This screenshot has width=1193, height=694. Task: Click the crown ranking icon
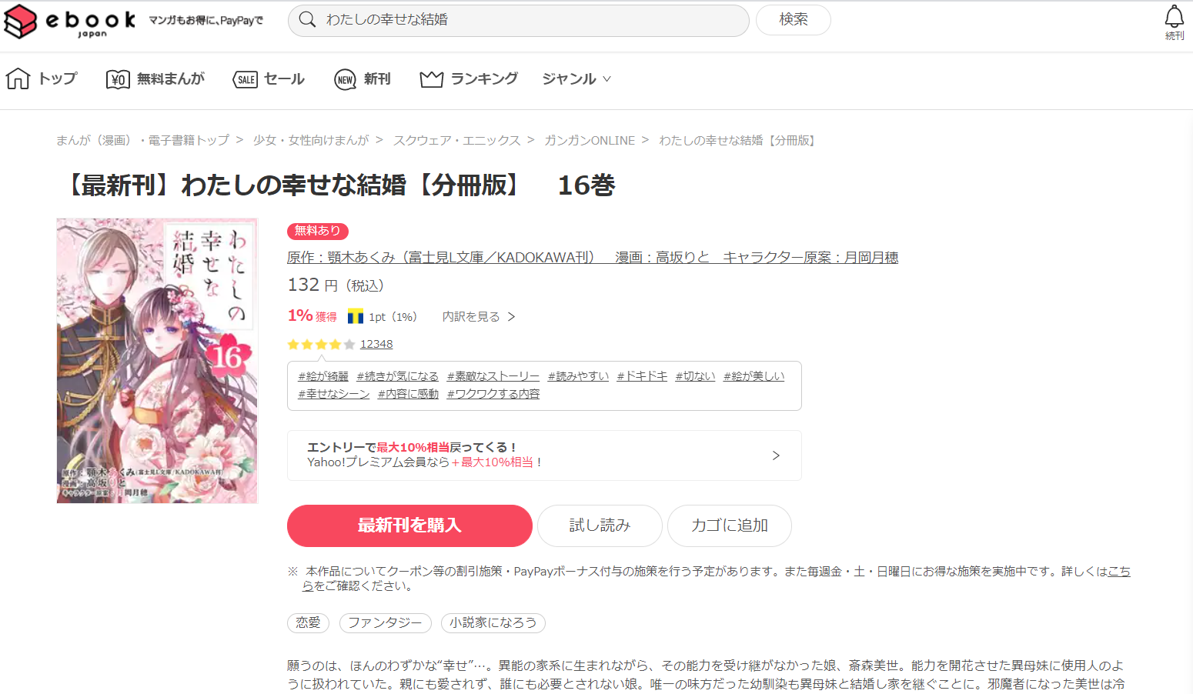tap(431, 79)
